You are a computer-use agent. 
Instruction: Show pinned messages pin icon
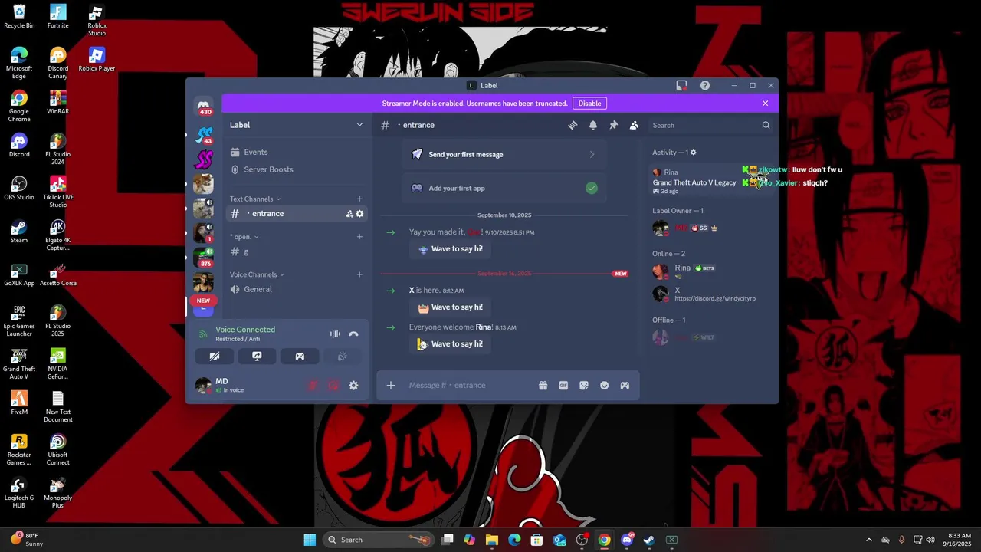[613, 125]
